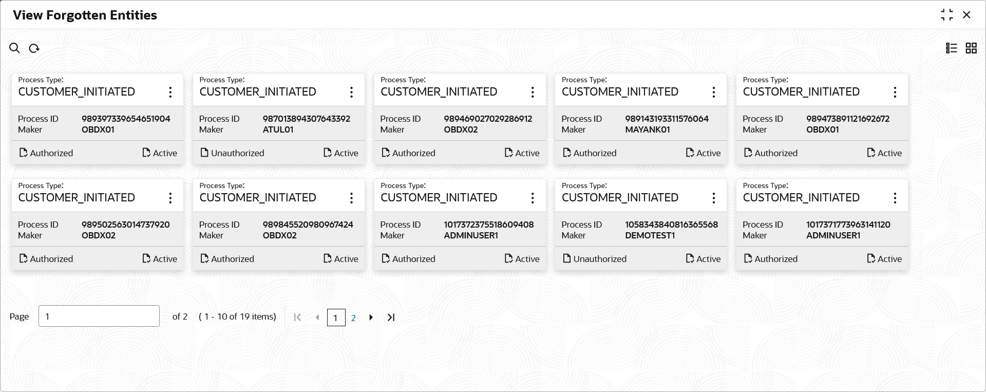Click the Page number input field
986x392 pixels.
tap(99, 316)
